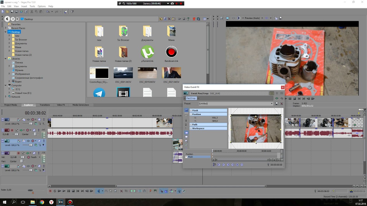Click red gear automation icon on track 1
Viewport: 367px width, 206px height.
point(33,119)
